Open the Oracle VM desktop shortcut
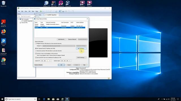 click(68, 4)
